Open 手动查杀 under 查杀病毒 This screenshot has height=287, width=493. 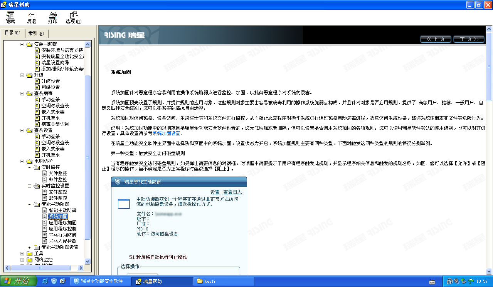point(50,100)
